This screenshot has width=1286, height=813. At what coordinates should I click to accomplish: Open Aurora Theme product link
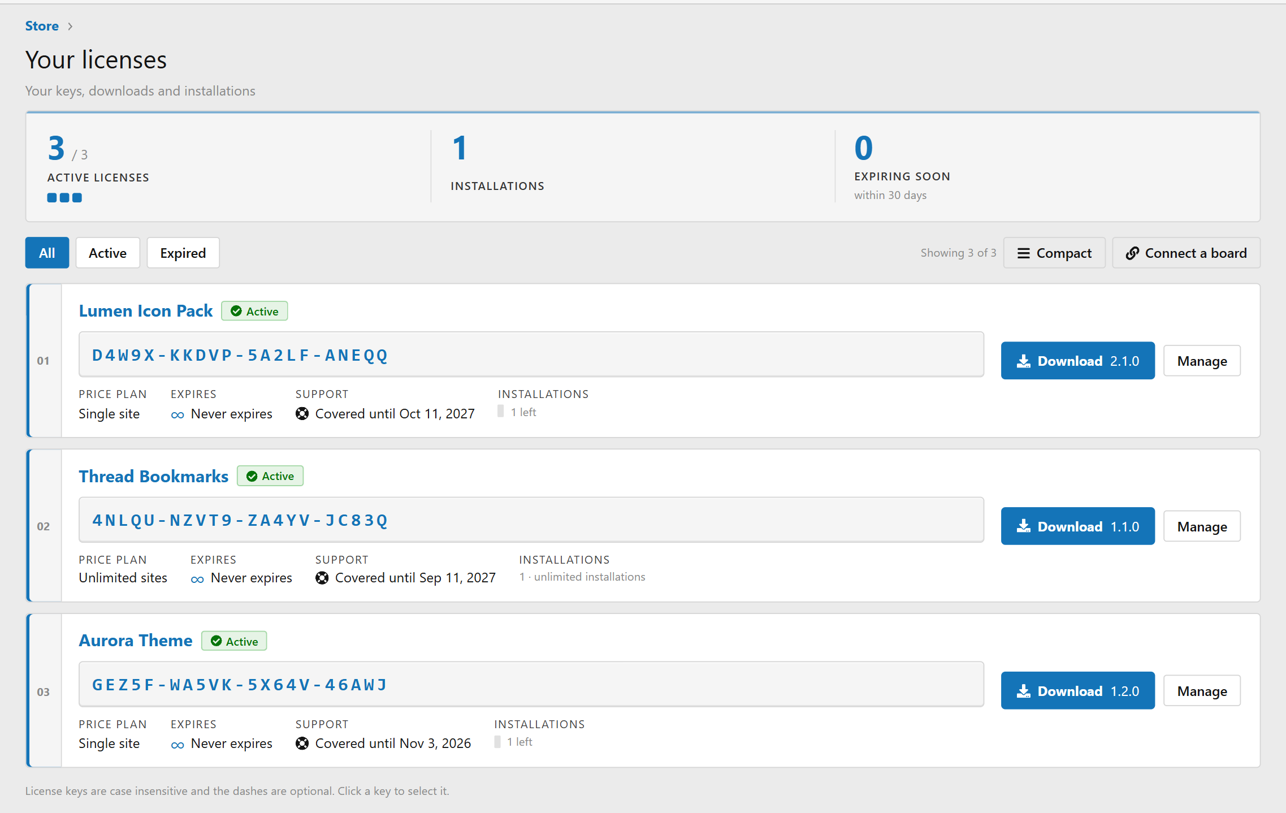click(x=136, y=641)
